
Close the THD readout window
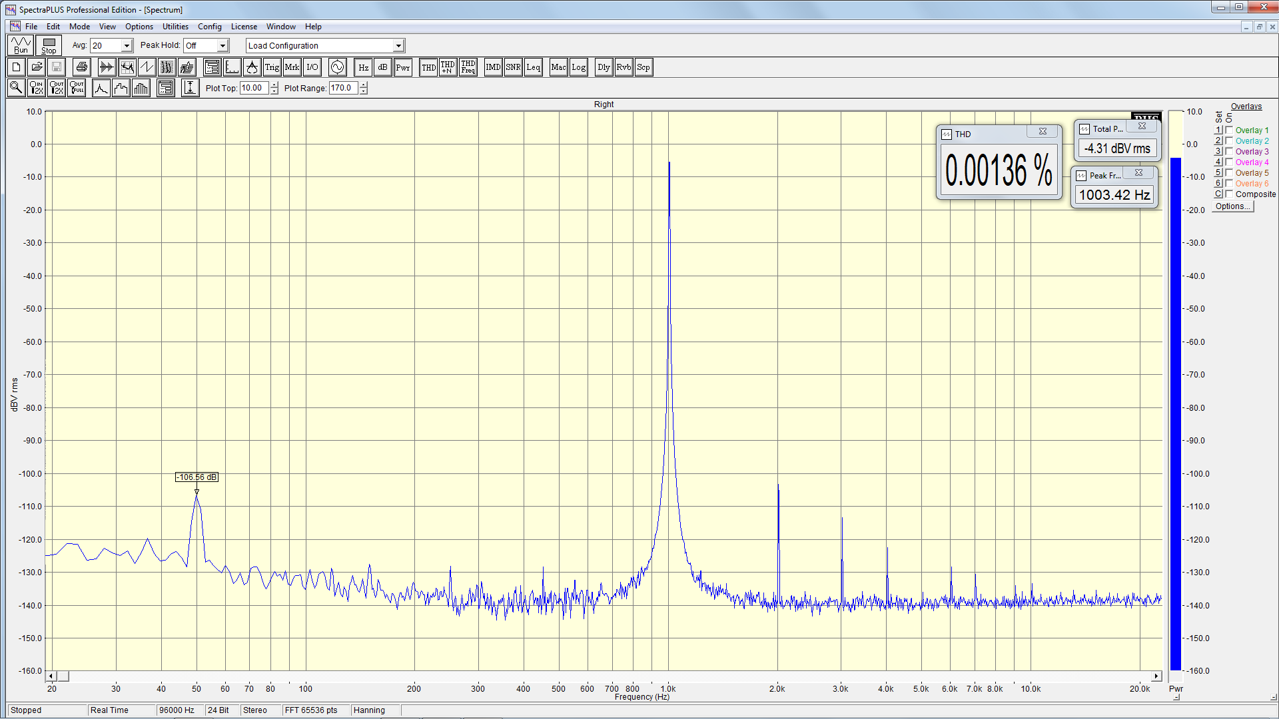[x=1043, y=132]
